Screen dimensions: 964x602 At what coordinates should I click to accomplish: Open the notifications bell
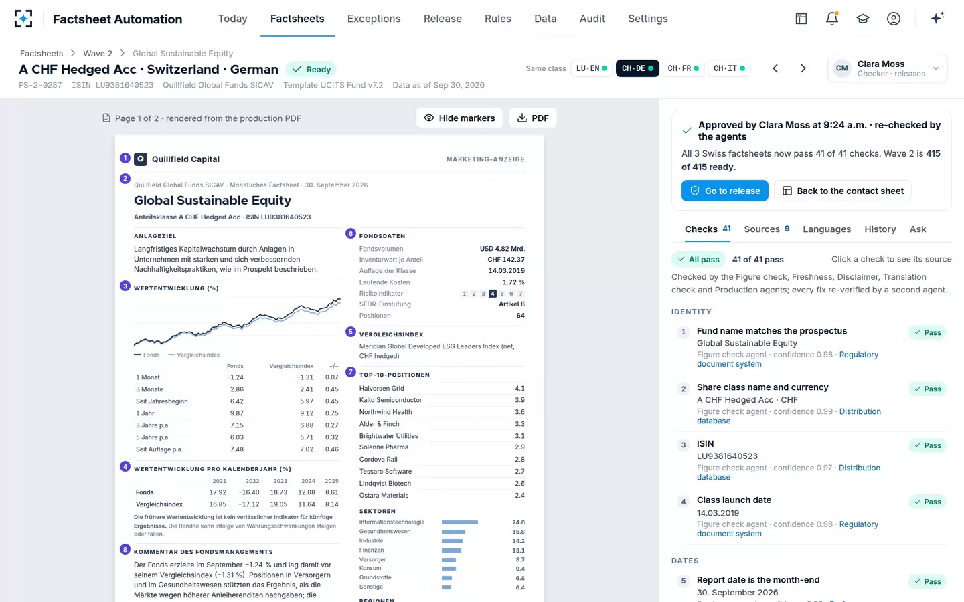click(832, 19)
